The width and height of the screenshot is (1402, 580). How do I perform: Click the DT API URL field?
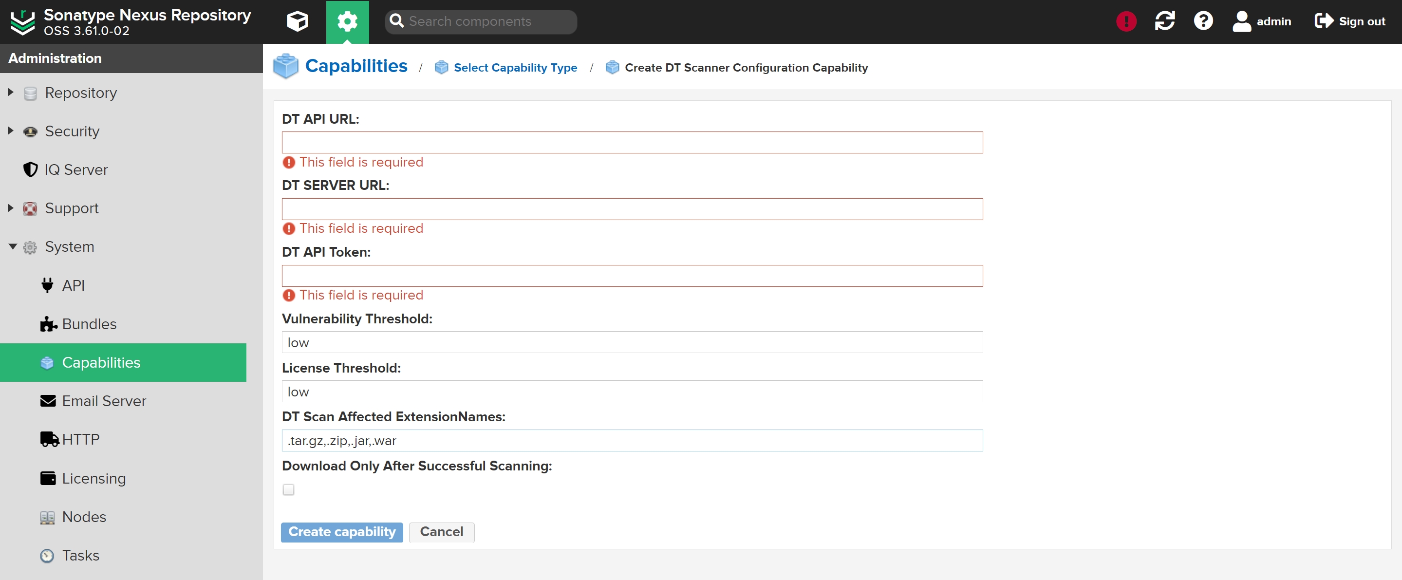pyautogui.click(x=632, y=143)
